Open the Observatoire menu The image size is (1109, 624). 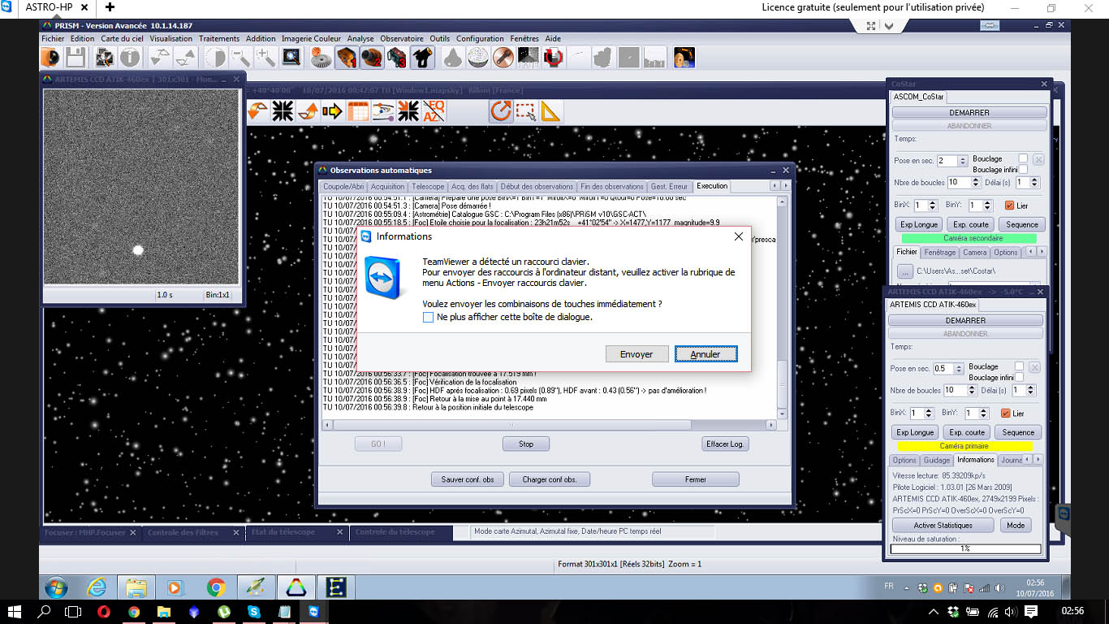[401, 38]
